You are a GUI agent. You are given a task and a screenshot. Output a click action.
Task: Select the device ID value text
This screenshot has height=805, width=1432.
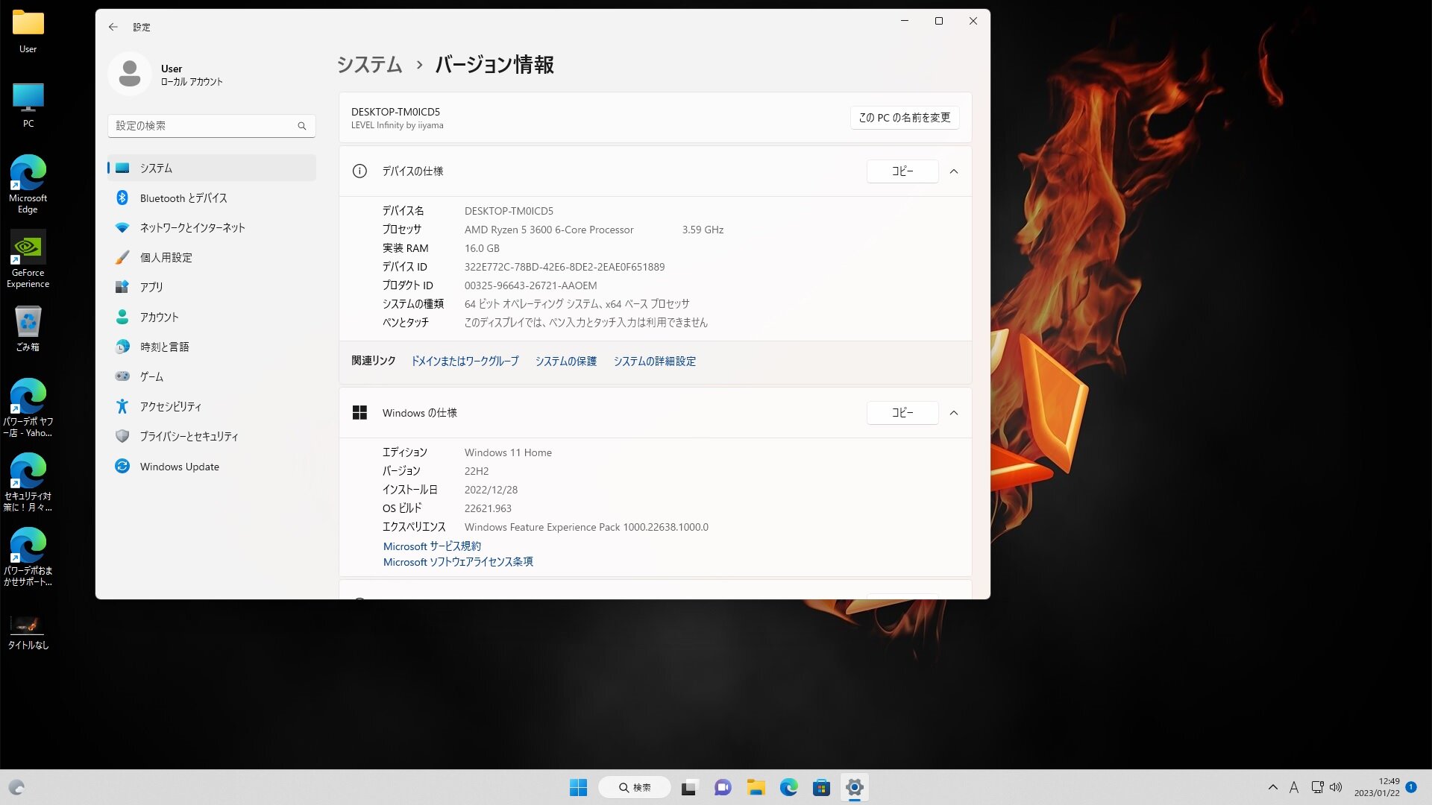click(565, 267)
